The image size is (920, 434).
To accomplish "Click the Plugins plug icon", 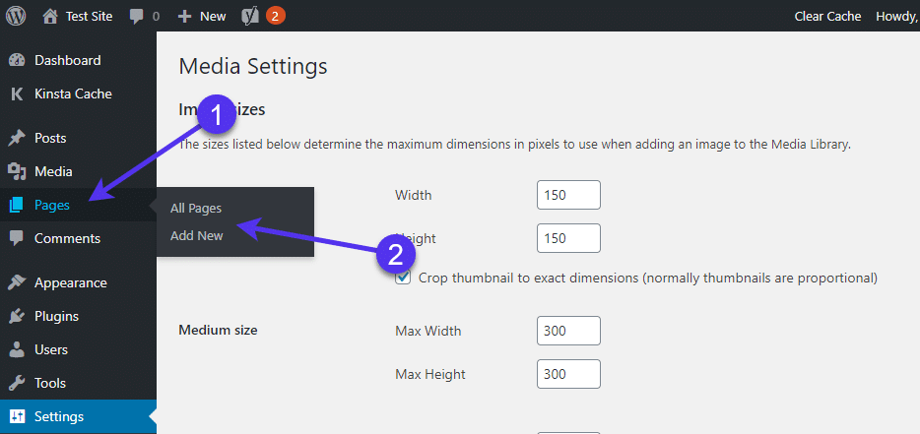I will 16,316.
